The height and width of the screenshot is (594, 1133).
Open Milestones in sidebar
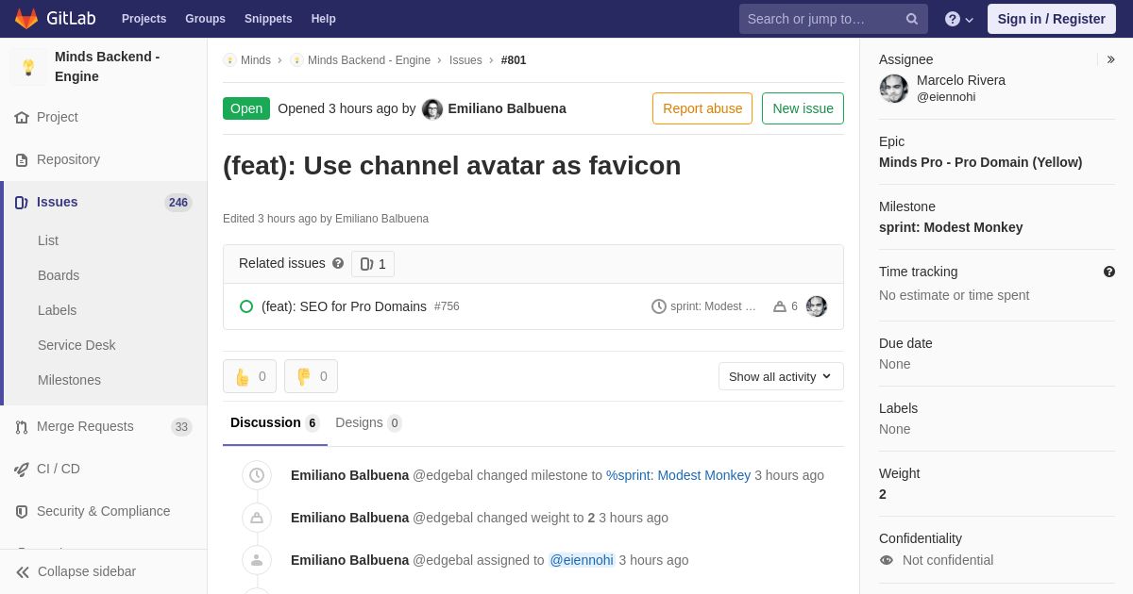click(69, 380)
